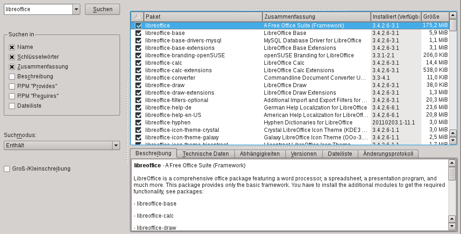The height and width of the screenshot is (234, 461).
Task: Open the Änderungsprotokoll tab
Action: (388, 154)
